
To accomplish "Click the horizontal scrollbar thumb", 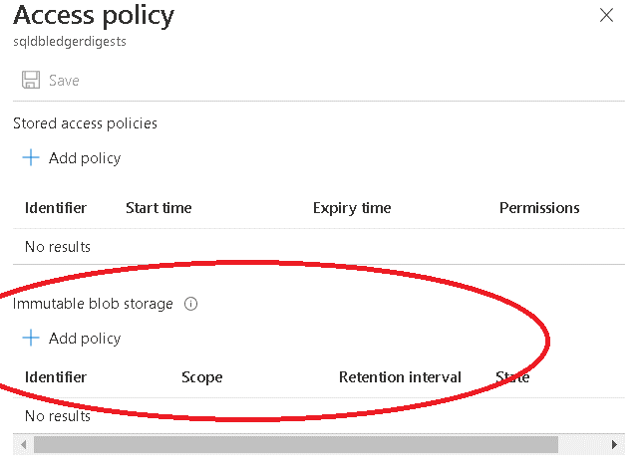I will click(x=294, y=443).
